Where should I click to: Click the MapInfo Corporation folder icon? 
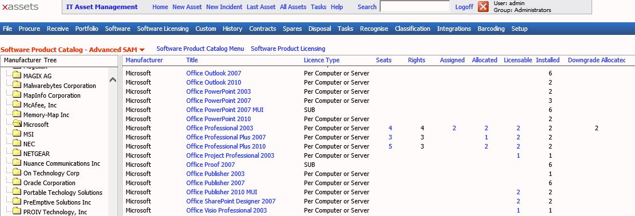pyautogui.click(x=17, y=95)
